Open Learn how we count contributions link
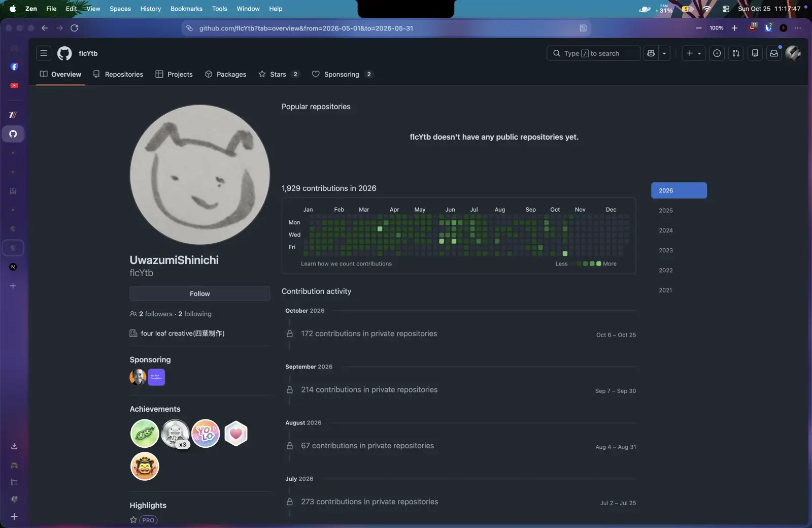 346,263
